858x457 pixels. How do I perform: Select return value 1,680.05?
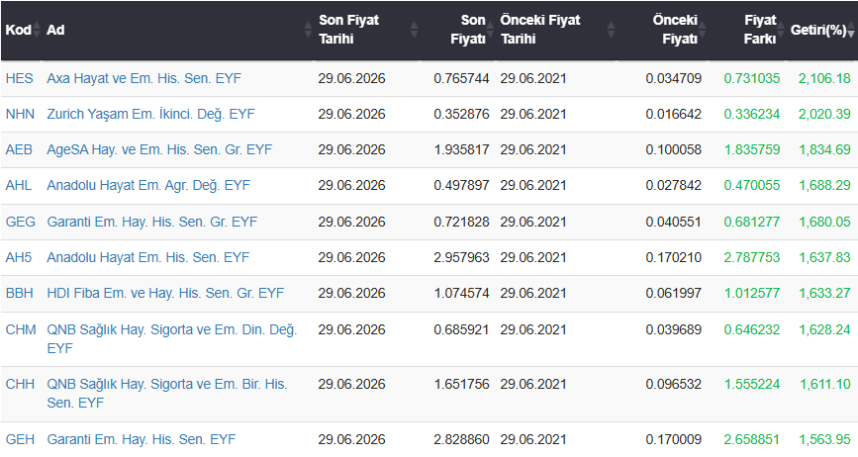[x=824, y=222]
